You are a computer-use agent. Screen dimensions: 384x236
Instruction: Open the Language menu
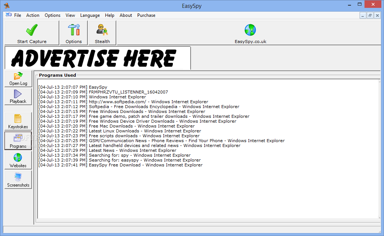click(x=90, y=15)
